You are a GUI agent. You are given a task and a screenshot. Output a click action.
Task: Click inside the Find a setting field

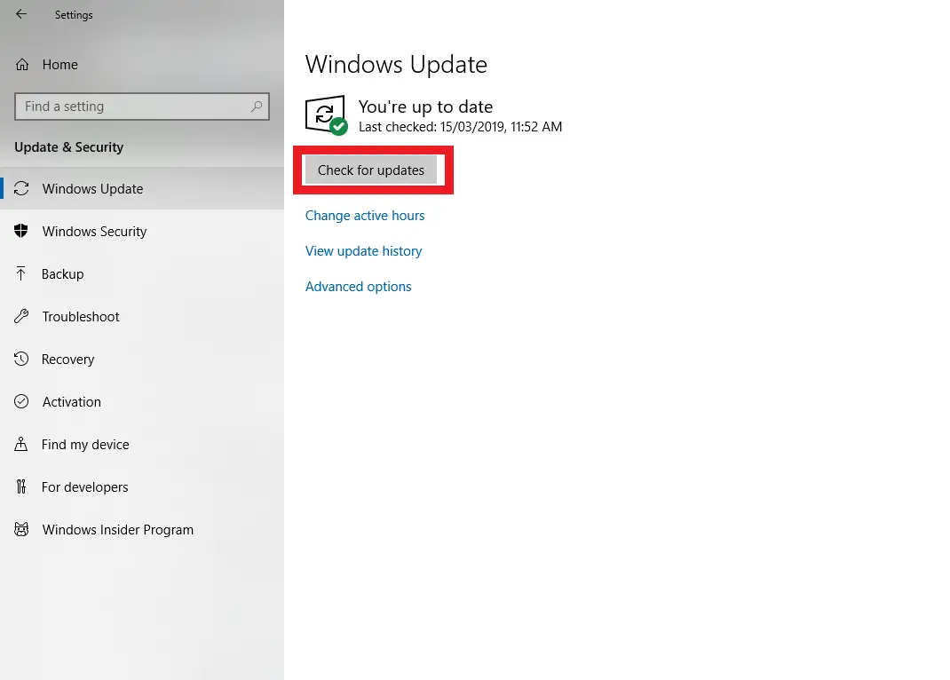[133, 106]
